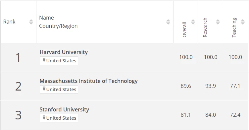Sort by Research score arrows

218,22
